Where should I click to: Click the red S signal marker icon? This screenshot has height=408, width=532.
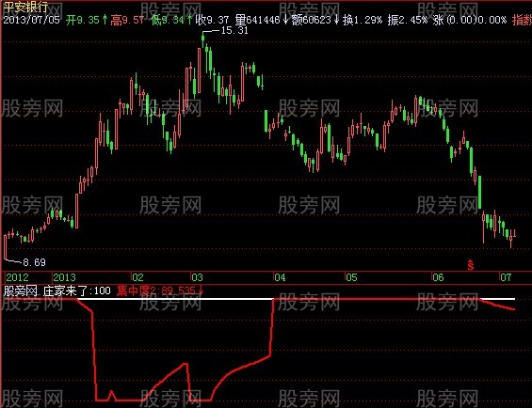click(x=470, y=265)
